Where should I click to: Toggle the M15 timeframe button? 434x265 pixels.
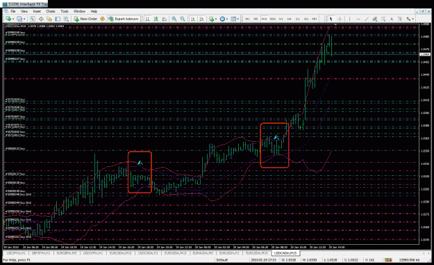click(265, 19)
